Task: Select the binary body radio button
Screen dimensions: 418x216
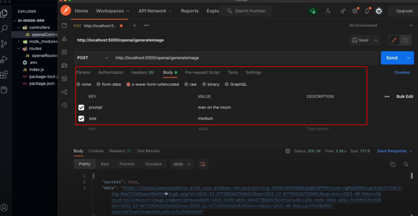Action: click(204, 84)
